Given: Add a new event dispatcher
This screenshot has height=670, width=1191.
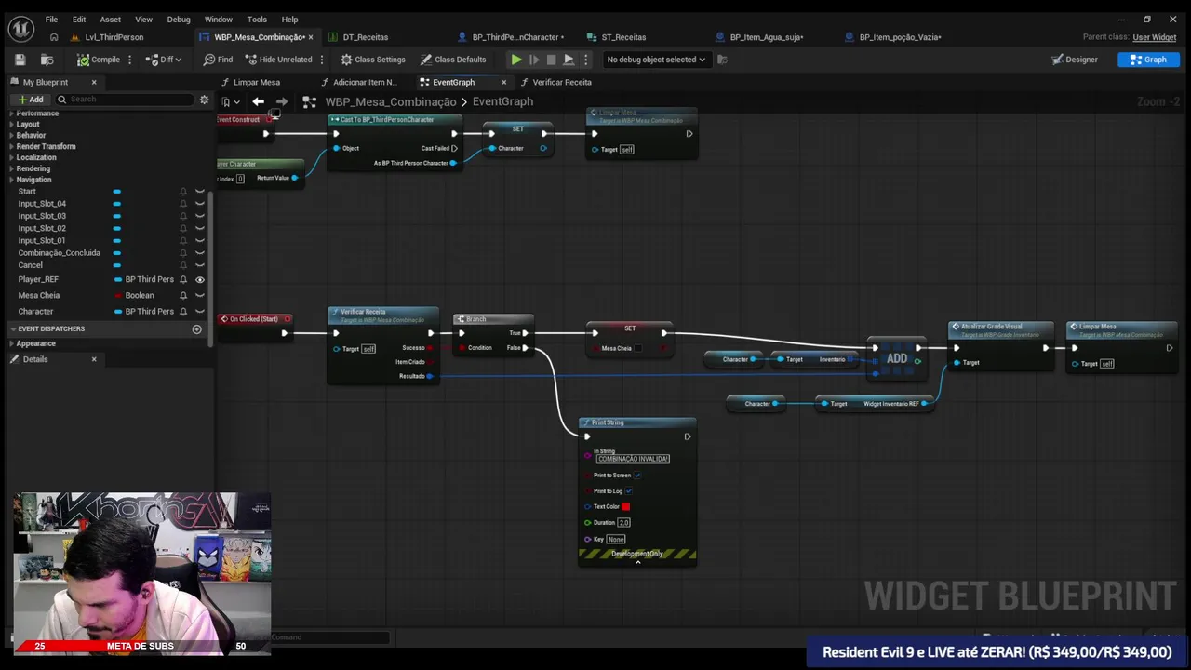Looking at the screenshot, I should coord(196,328).
